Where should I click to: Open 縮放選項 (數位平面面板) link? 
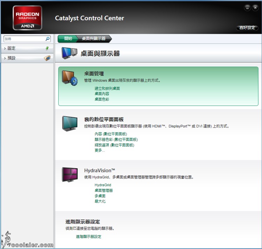114,145
